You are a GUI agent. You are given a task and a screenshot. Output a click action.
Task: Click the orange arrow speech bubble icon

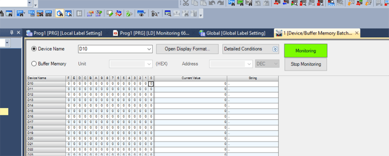click(351, 3)
